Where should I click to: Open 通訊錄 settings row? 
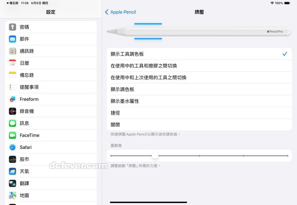51,51
